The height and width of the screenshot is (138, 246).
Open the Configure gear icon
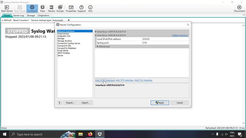click(x=32, y=8)
